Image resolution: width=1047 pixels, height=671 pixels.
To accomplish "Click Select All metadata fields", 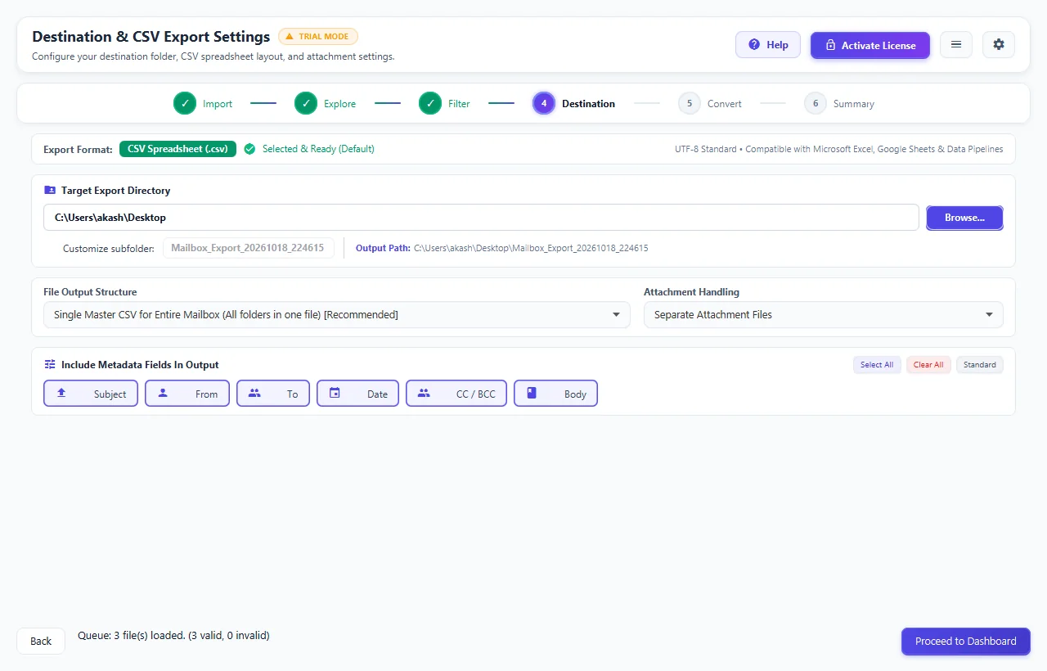I will point(877,365).
